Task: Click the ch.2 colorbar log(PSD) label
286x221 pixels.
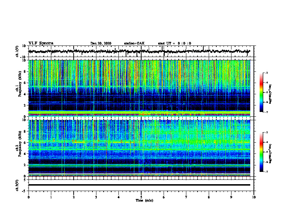Action: 270,154
